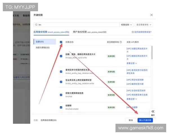Expand 查看全部 under im:chat row
This screenshot has width=169, height=135.
[132, 99]
